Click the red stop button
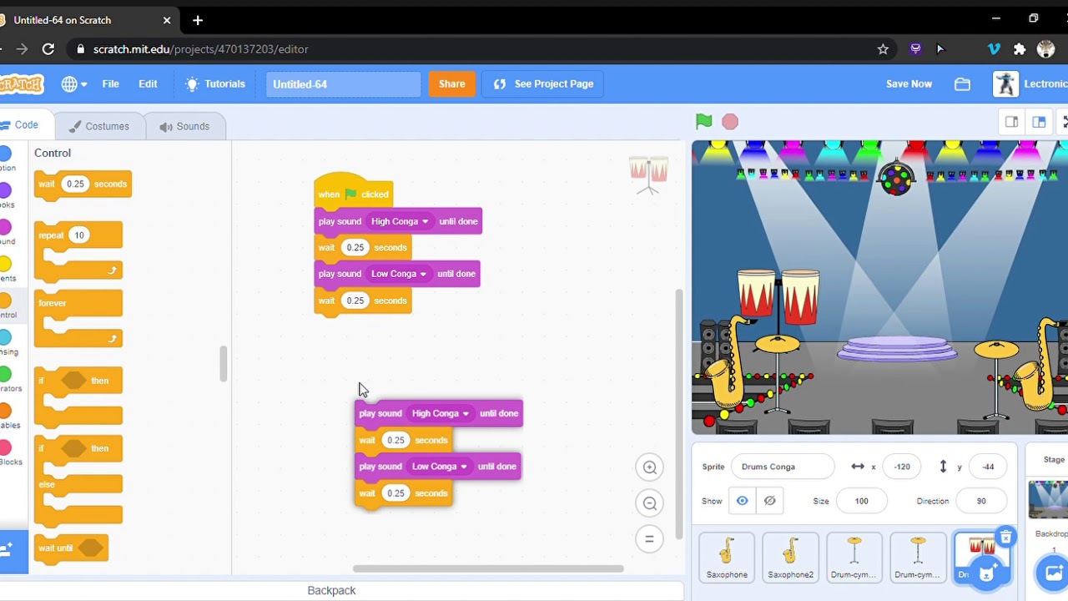 tap(730, 122)
